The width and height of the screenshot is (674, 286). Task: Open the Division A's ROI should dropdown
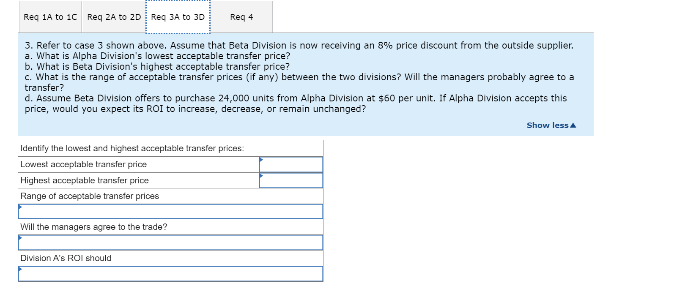170,273
